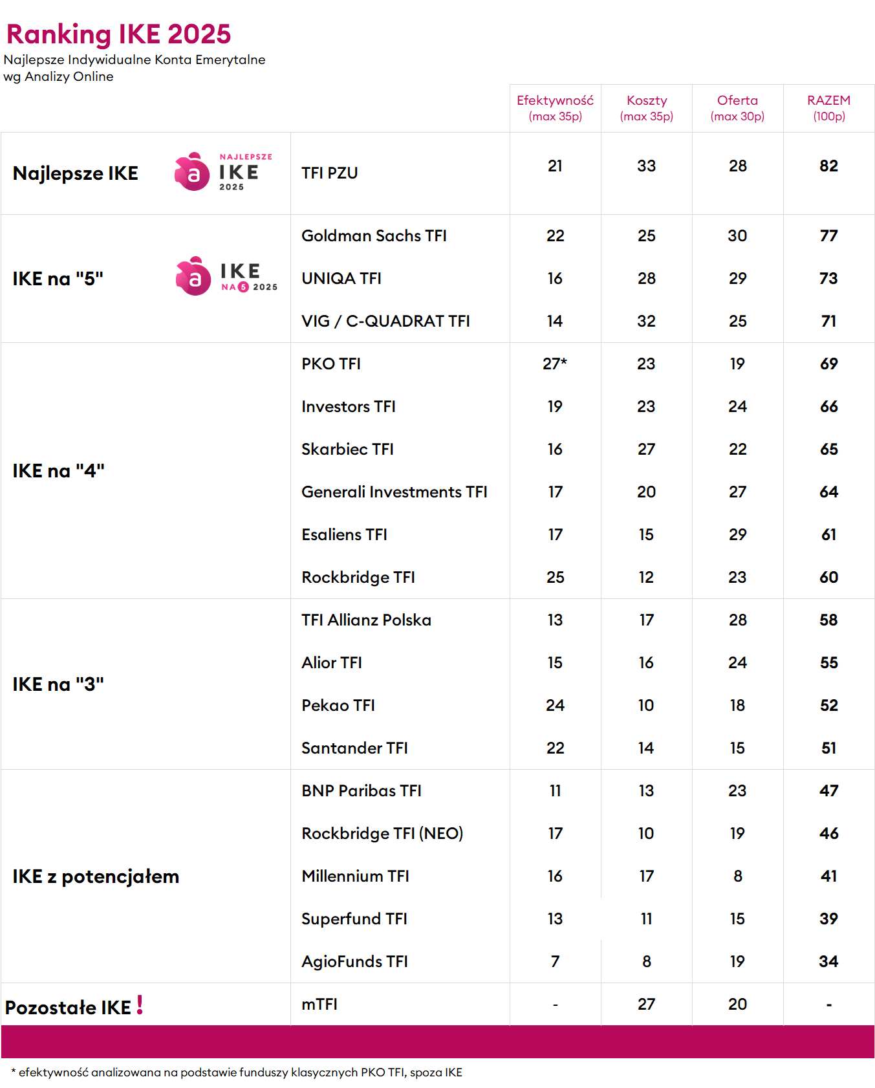The height and width of the screenshot is (1088, 875).
Task: Click the magenta footer bar
Action: click(x=437, y=1042)
